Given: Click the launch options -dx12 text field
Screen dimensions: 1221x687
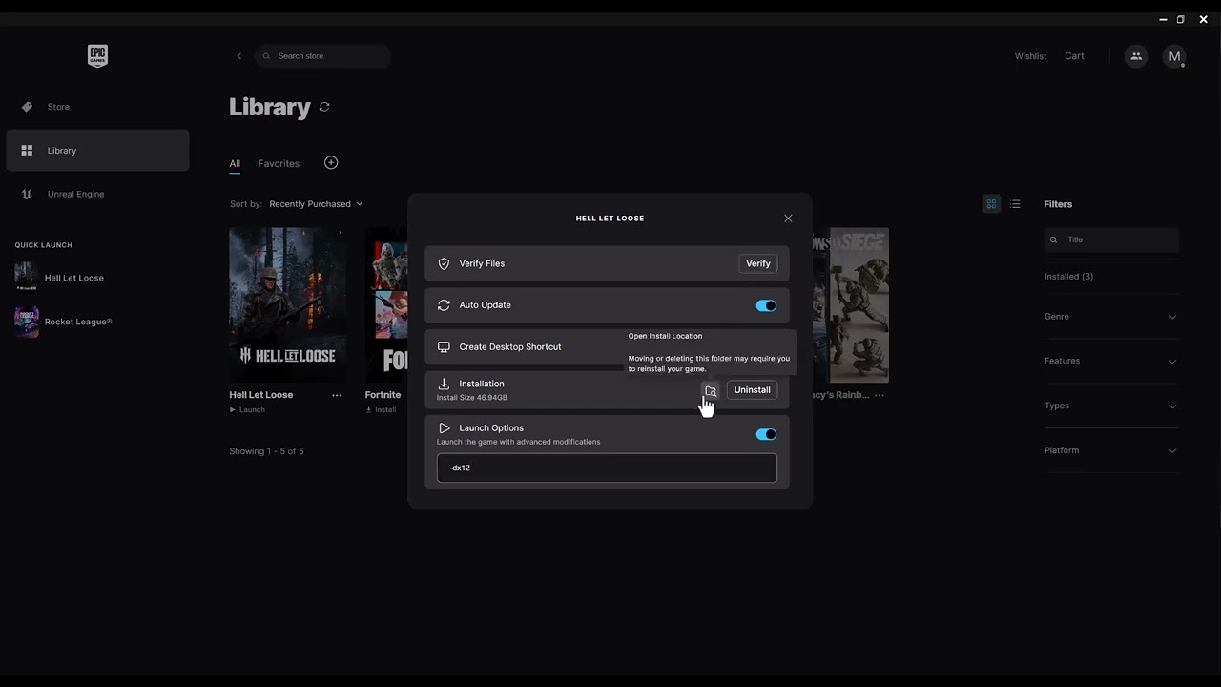Looking at the screenshot, I should [x=607, y=468].
